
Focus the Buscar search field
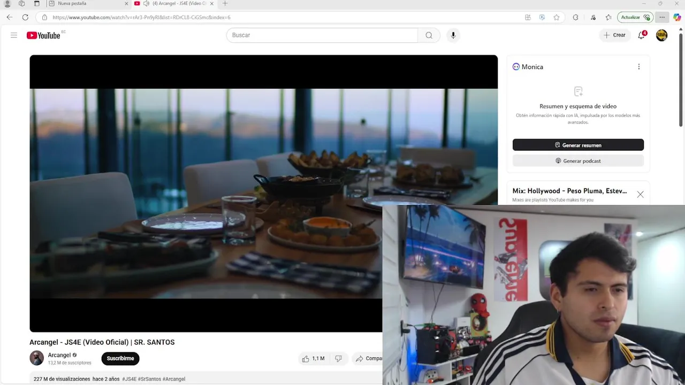click(x=322, y=35)
